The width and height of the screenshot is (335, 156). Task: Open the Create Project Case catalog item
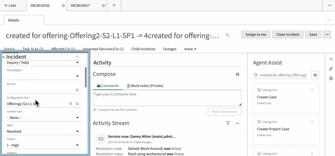[x=273, y=129]
